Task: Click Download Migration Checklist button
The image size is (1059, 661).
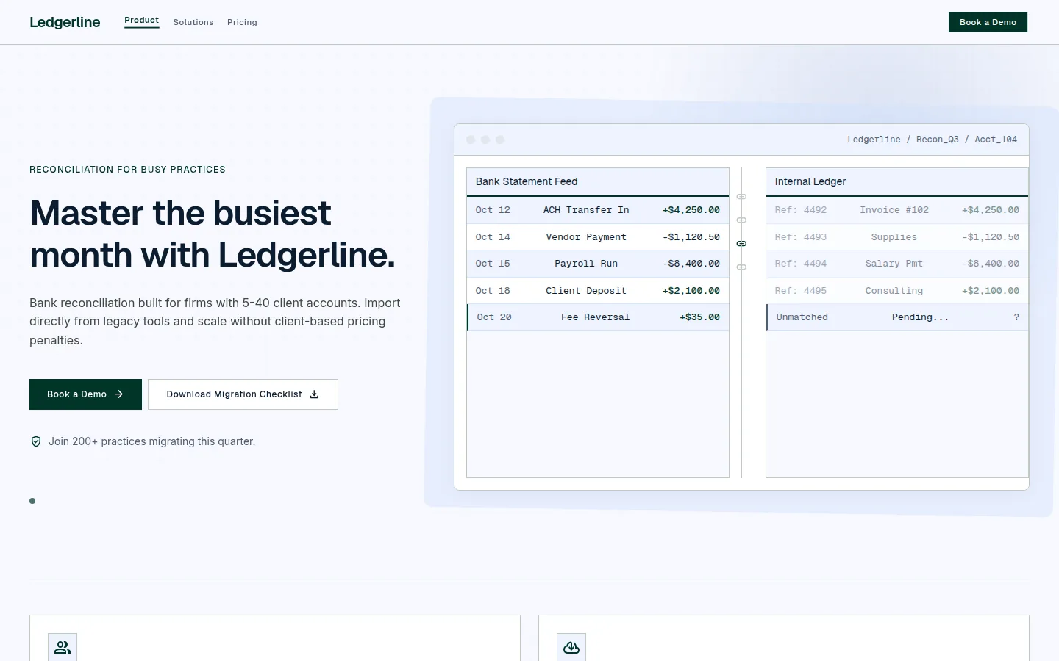Action: (x=243, y=394)
